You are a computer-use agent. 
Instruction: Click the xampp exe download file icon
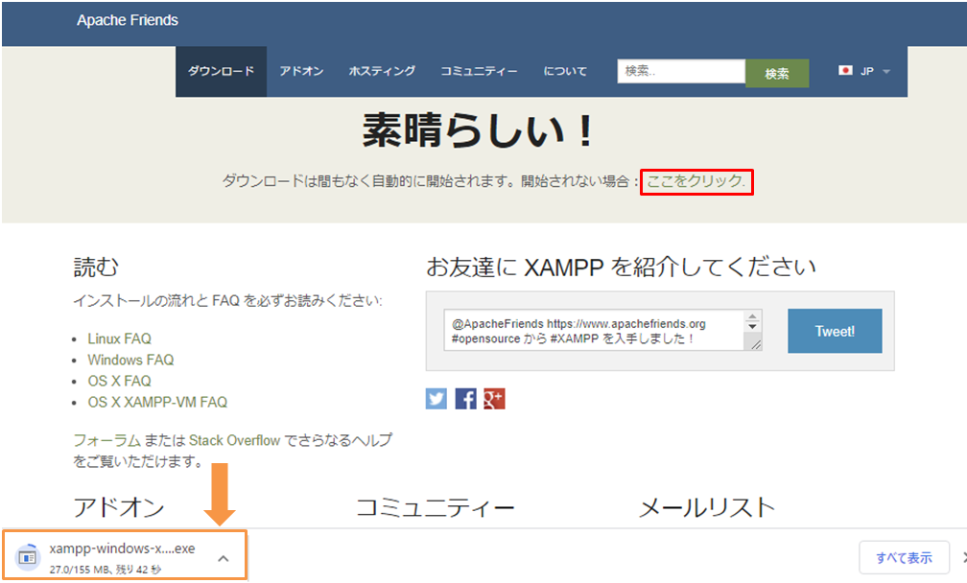point(27,557)
